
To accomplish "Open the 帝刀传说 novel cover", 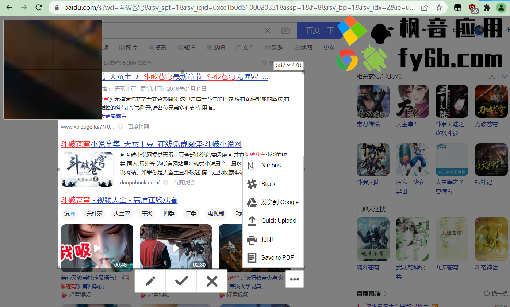I will [x=373, y=101].
